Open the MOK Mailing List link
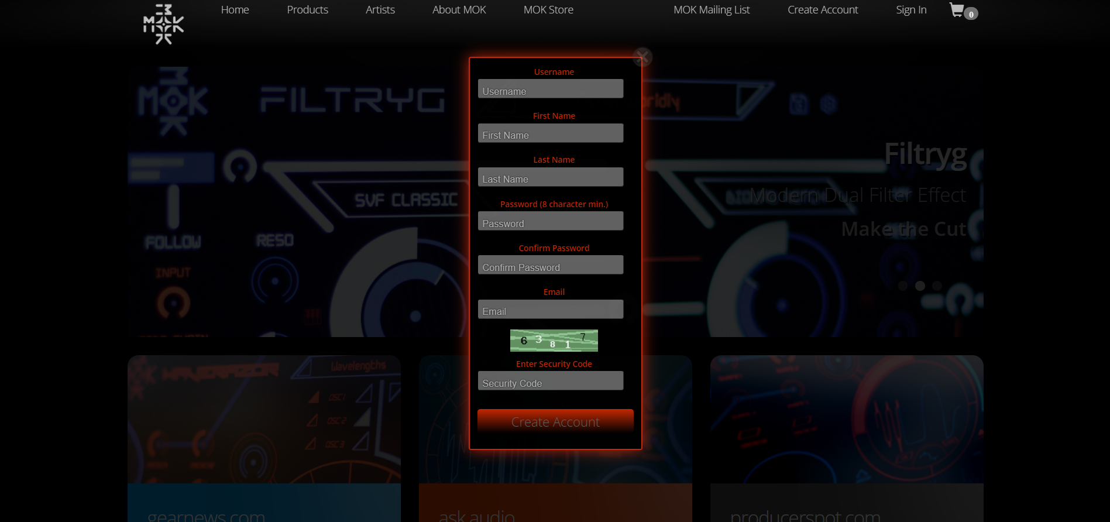 pos(712,10)
